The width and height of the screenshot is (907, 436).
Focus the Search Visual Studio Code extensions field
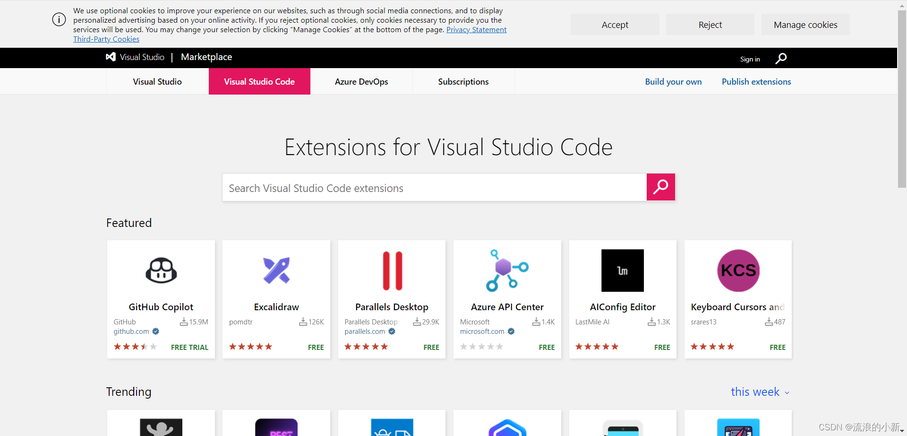[x=434, y=187]
